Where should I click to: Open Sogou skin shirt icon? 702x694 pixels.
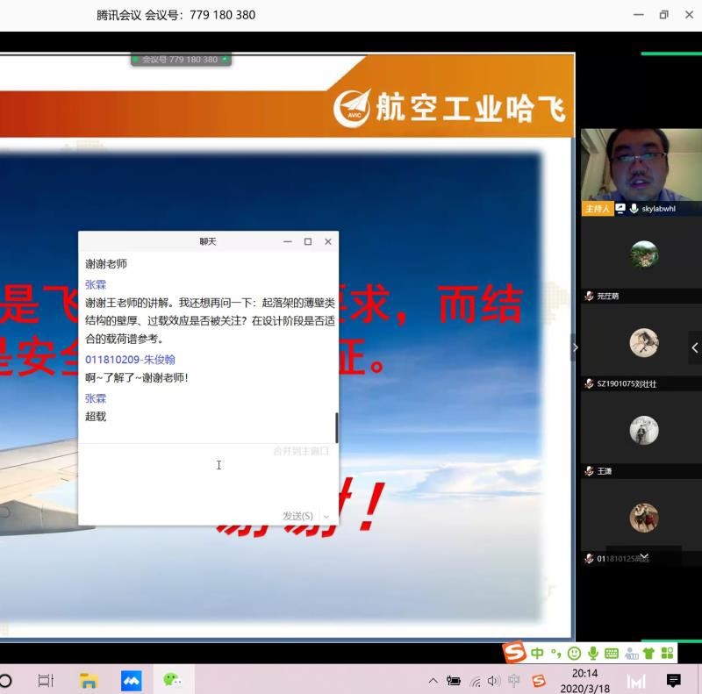(648, 653)
